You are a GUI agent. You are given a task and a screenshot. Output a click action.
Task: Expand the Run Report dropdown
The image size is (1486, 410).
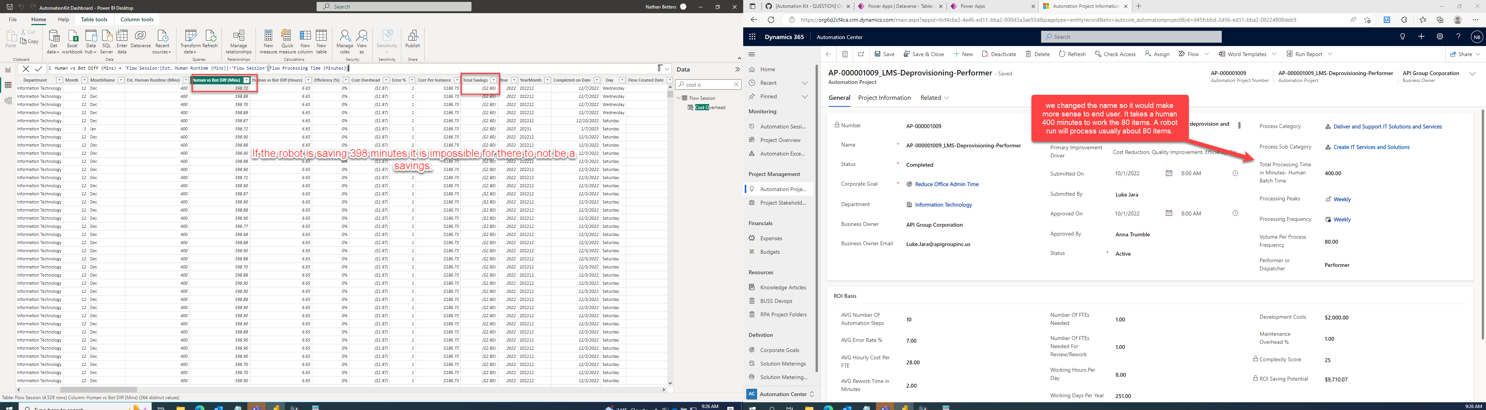pyautogui.click(x=1330, y=54)
